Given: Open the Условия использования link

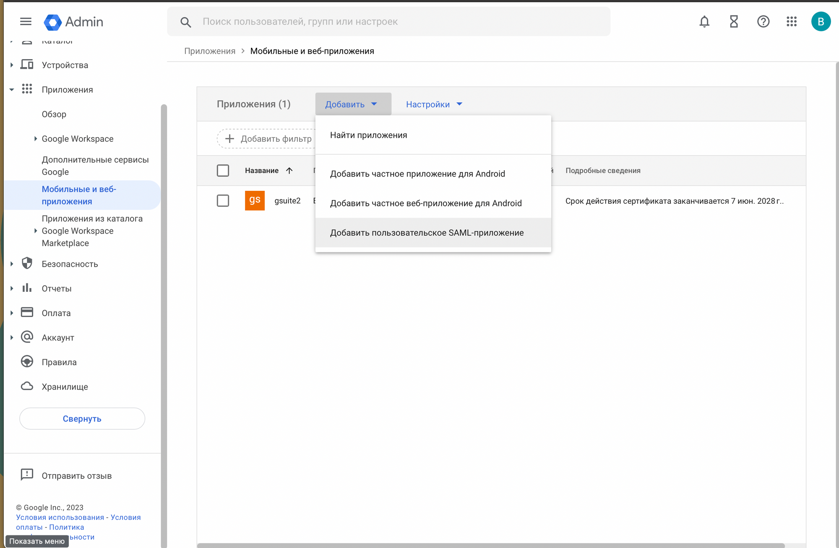Looking at the screenshot, I should point(60,517).
